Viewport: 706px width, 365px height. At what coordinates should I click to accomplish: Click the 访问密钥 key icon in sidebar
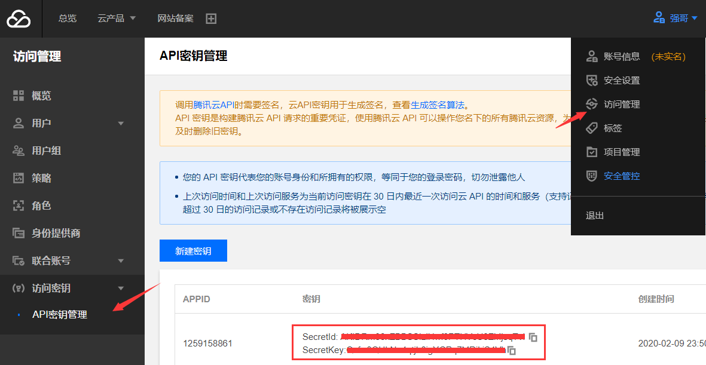(19, 288)
